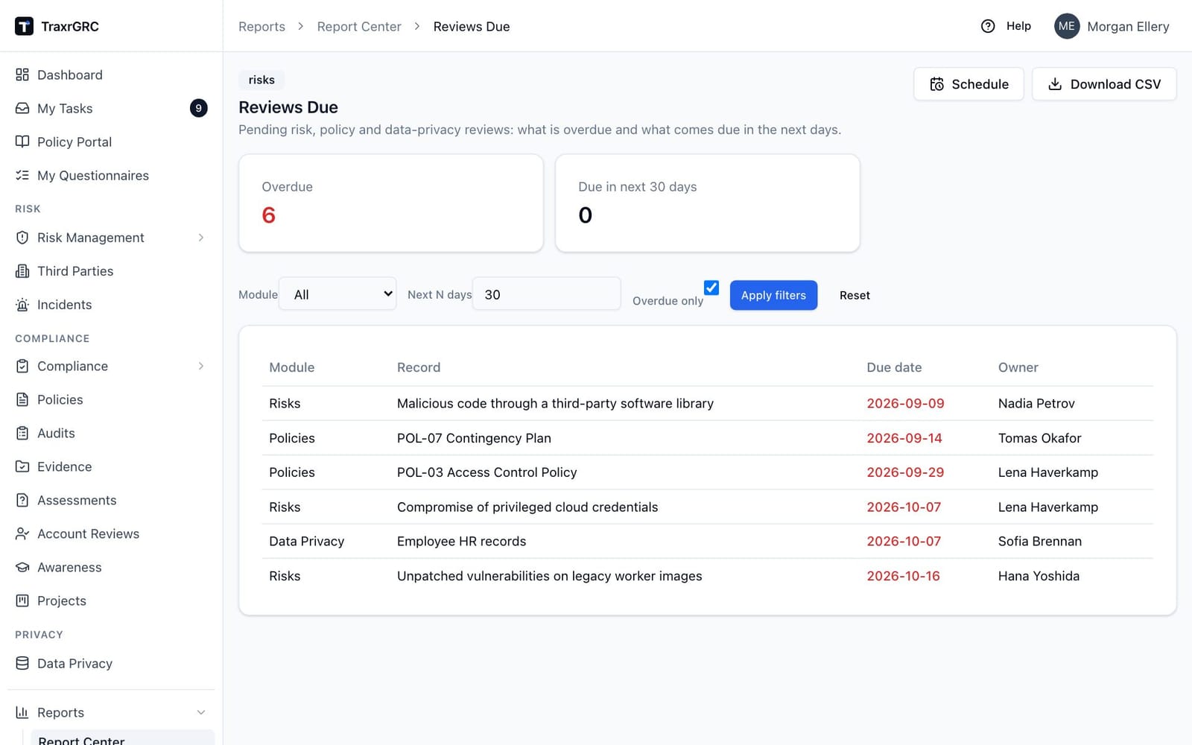Click the Awareness graduation cap icon
This screenshot has height=745, width=1192.
click(x=22, y=567)
